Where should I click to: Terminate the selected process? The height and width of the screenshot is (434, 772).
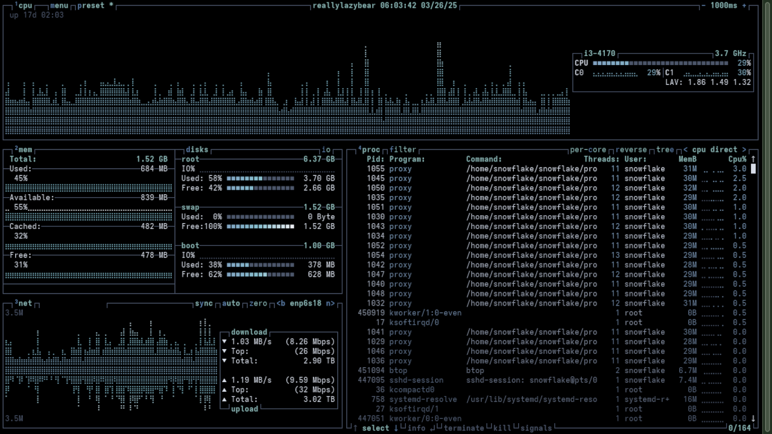pos(464,428)
